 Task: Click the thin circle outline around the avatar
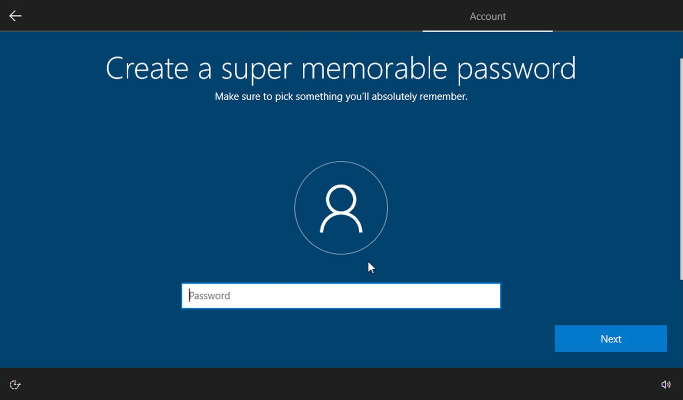click(295, 208)
